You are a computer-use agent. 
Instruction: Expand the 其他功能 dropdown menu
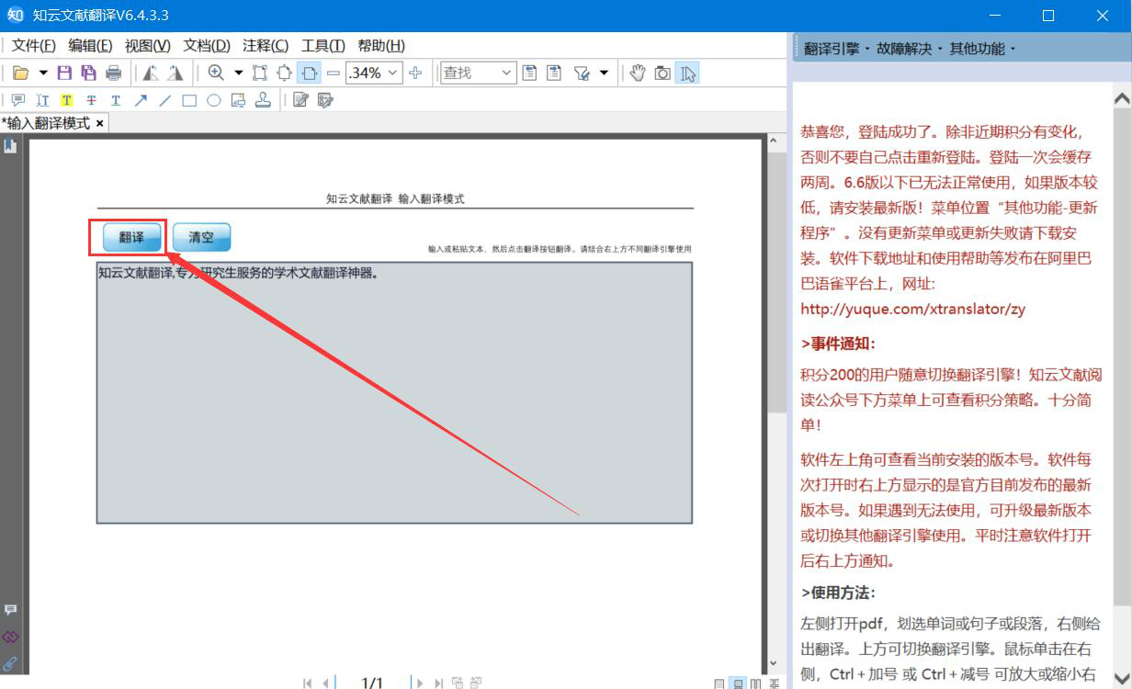[983, 49]
